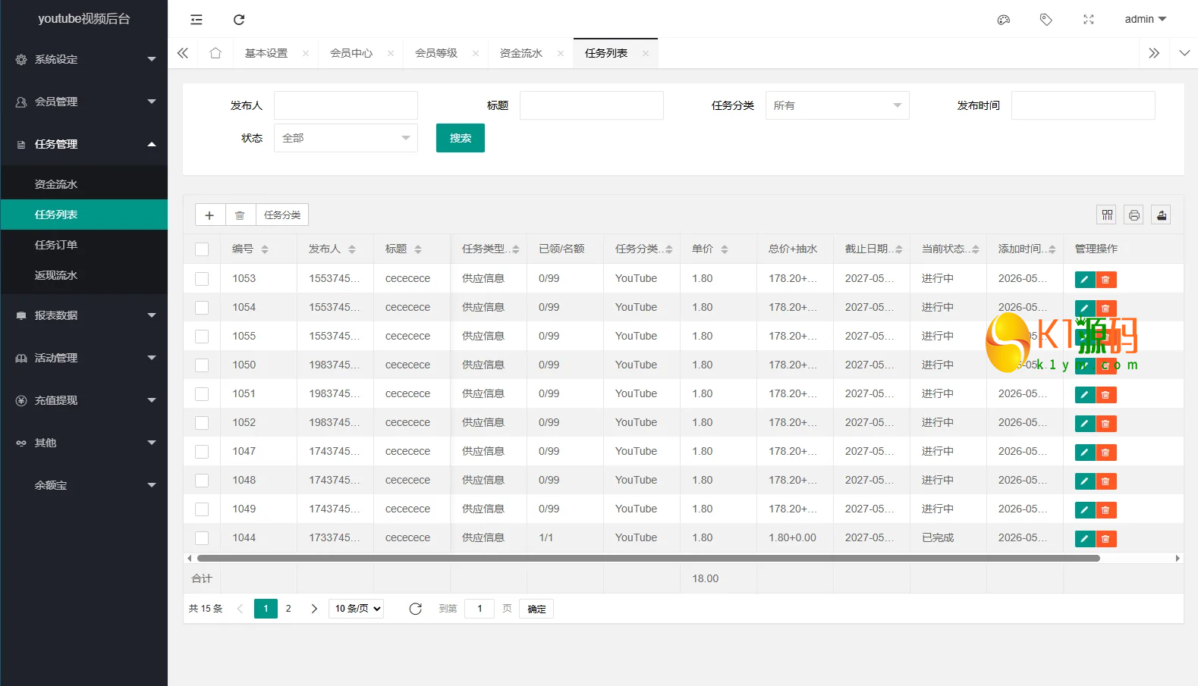Switch to the 资金流水 tab
The width and height of the screenshot is (1198, 686).
click(521, 53)
